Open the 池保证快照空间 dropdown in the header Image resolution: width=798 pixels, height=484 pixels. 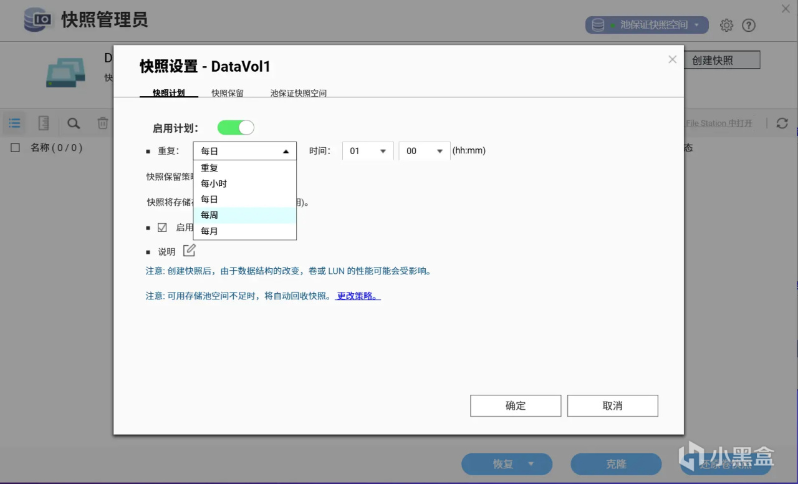pos(647,25)
